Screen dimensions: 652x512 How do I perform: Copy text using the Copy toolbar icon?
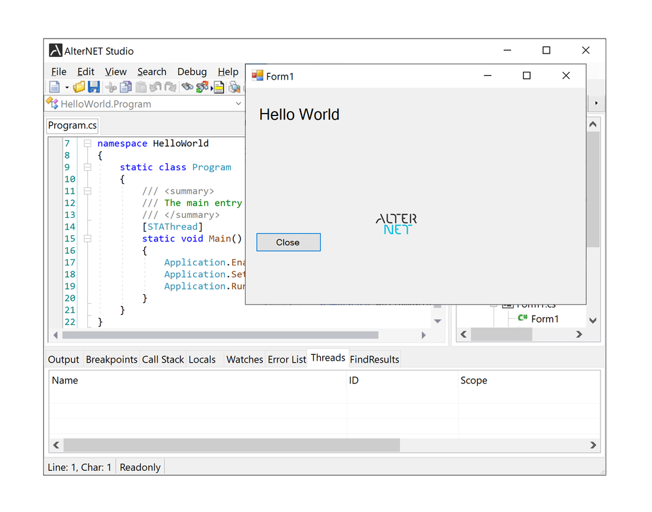(x=125, y=87)
